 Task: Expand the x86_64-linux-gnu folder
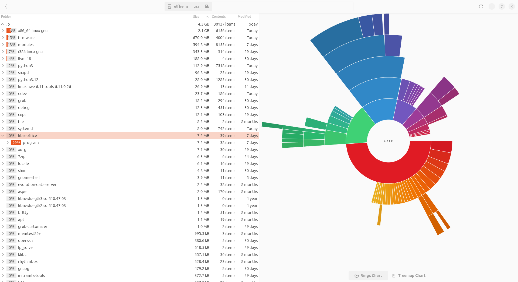click(3, 31)
